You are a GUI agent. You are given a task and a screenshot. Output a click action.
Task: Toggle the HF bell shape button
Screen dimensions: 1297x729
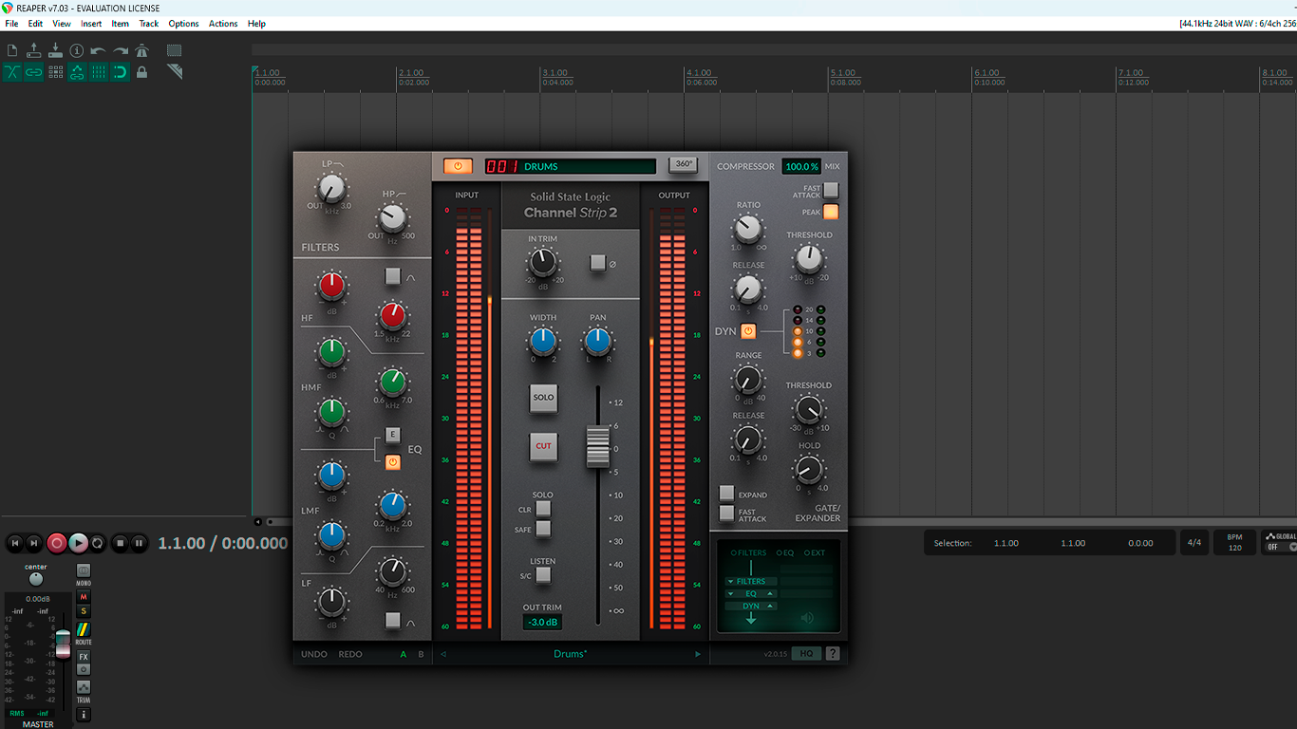(x=392, y=276)
